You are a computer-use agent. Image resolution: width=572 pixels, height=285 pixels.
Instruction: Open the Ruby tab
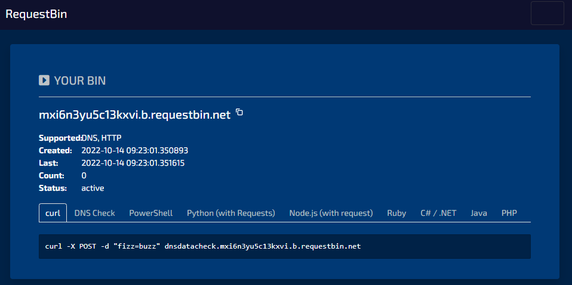(x=396, y=213)
